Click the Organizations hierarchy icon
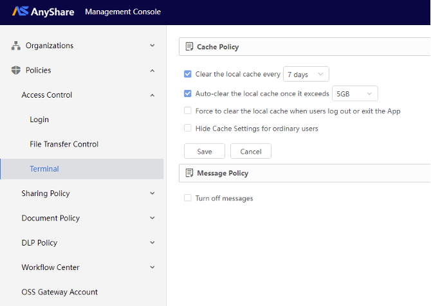 point(16,46)
